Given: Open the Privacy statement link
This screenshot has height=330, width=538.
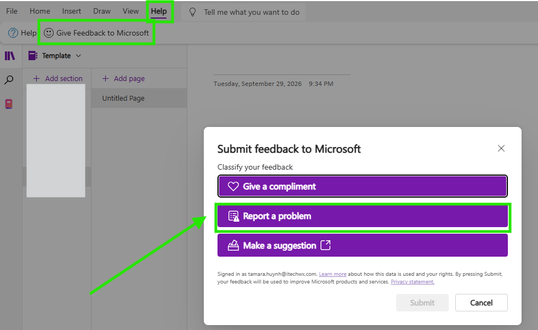Looking at the screenshot, I should (413, 282).
